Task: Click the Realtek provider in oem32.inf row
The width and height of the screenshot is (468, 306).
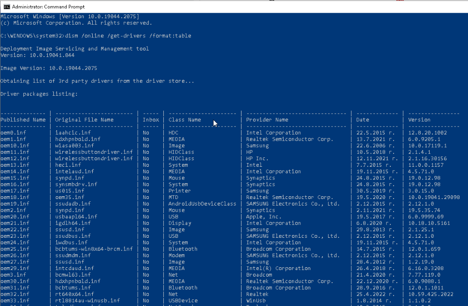Action: click(x=257, y=294)
